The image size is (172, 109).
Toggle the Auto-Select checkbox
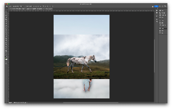14,6
